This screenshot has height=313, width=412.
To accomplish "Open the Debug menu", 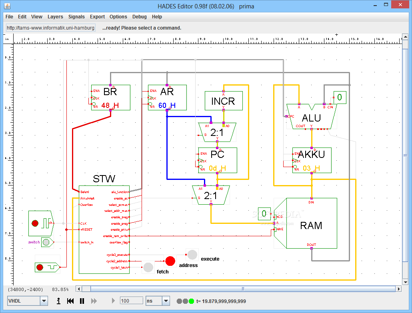I will (x=139, y=16).
